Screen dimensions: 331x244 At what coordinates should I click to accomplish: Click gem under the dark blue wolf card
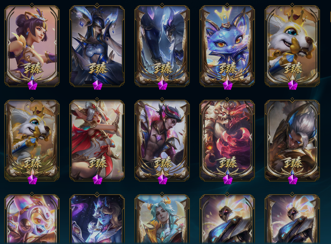pyautogui.click(x=163, y=85)
